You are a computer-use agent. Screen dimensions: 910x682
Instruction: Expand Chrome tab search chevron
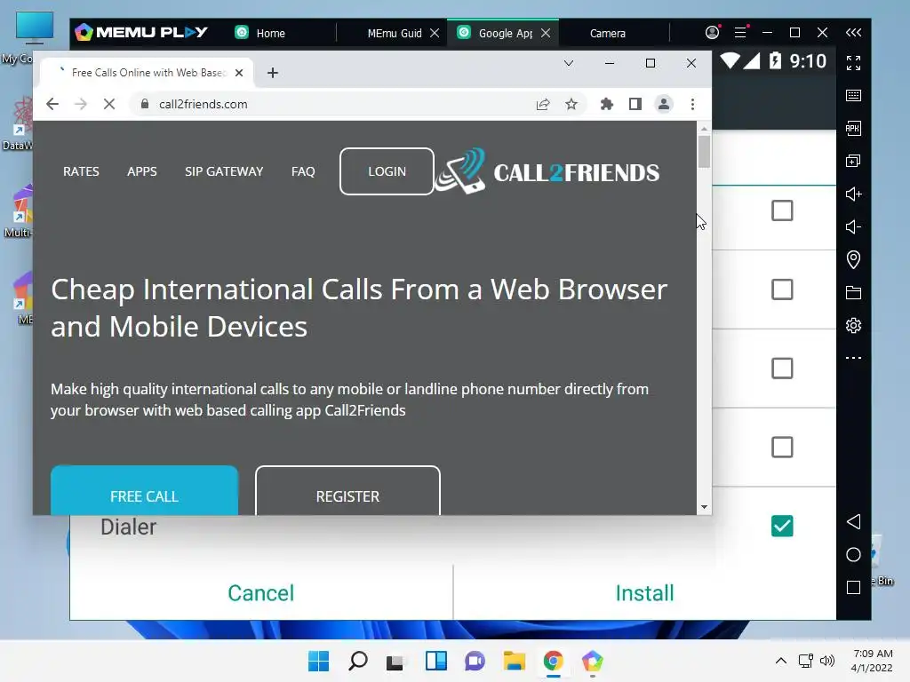[569, 63]
